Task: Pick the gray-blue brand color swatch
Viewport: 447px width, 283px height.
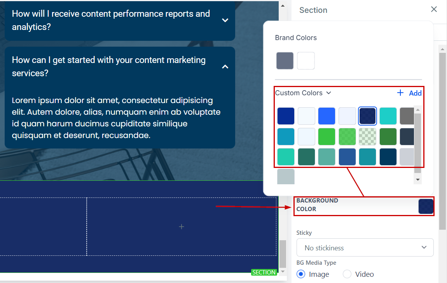Action: coord(285,61)
